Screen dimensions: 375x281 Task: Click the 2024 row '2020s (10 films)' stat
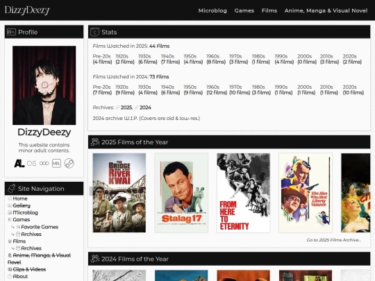pyautogui.click(x=353, y=90)
